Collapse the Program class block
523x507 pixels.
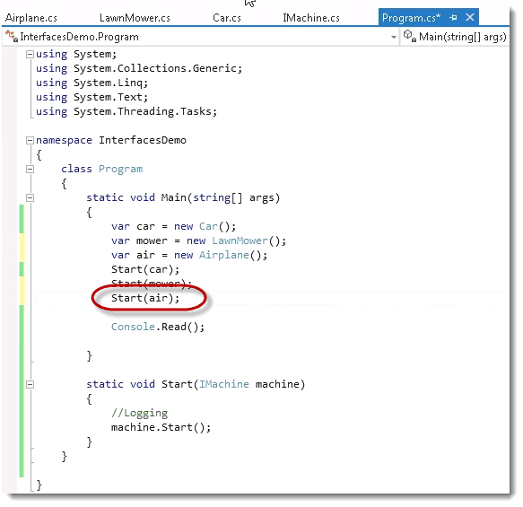pyautogui.click(x=30, y=169)
